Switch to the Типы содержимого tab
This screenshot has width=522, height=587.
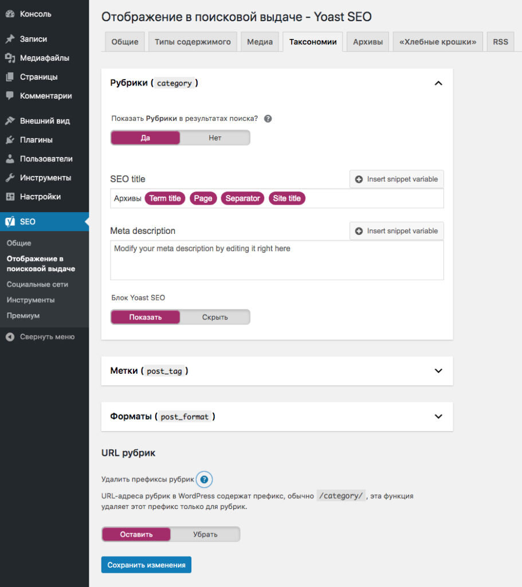(193, 41)
